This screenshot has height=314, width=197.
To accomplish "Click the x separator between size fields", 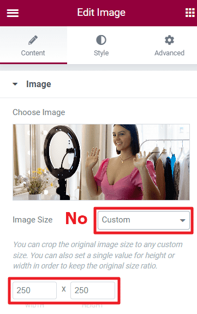I will [x=64, y=289].
